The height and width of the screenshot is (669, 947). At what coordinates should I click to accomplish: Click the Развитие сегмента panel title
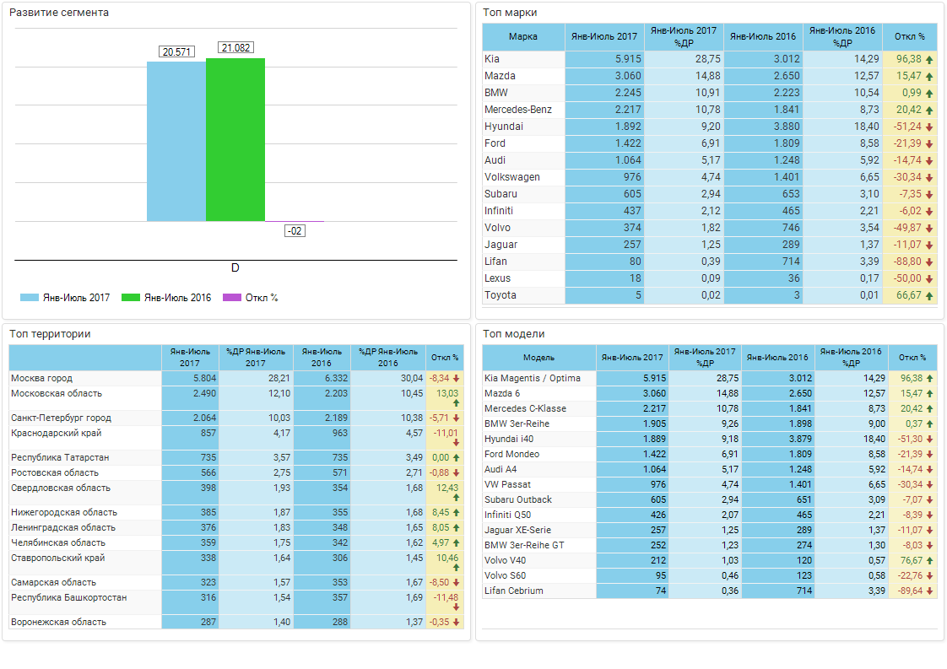click(59, 13)
